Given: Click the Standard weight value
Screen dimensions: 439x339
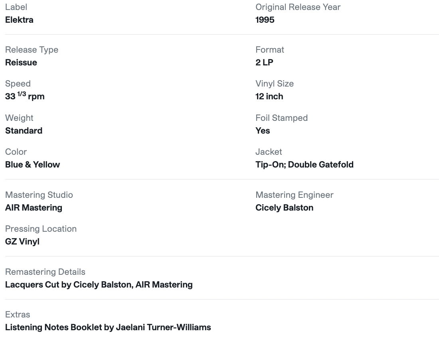Looking at the screenshot, I should (x=24, y=131).
